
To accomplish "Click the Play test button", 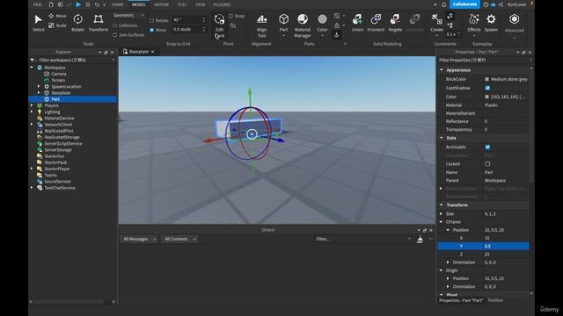I will [78, 4].
